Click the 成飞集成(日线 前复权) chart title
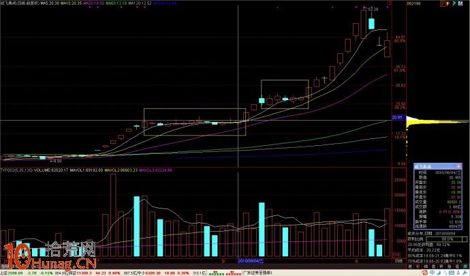This screenshot has height=276, width=470. coord(20,3)
